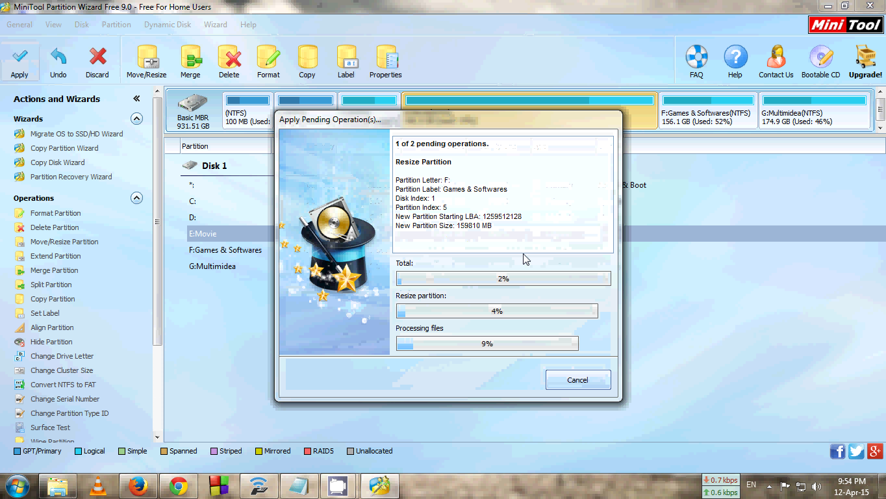Click Split Partition operation

point(51,285)
